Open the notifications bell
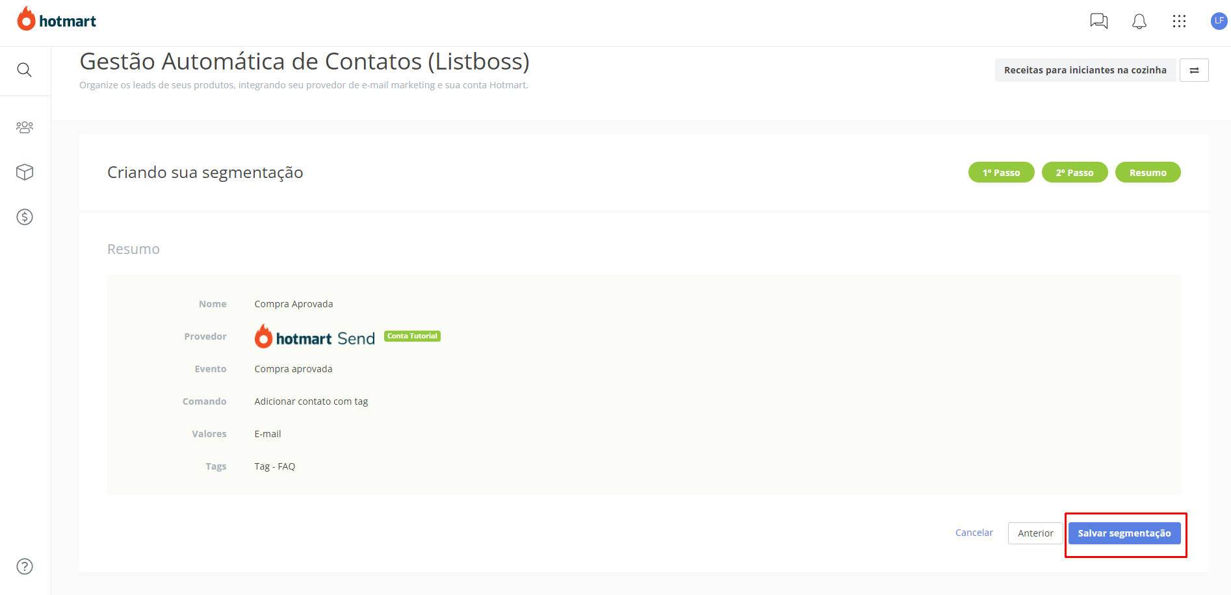Image resolution: width=1231 pixels, height=595 pixels. click(x=1139, y=21)
